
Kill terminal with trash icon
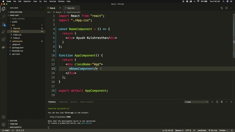[x=222, y=102]
